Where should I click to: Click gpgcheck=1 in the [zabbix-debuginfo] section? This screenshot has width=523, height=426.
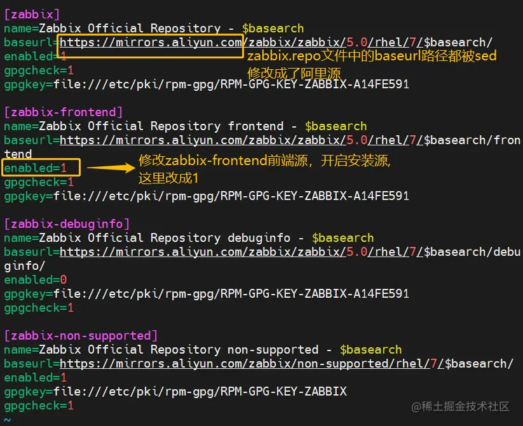[x=39, y=308]
